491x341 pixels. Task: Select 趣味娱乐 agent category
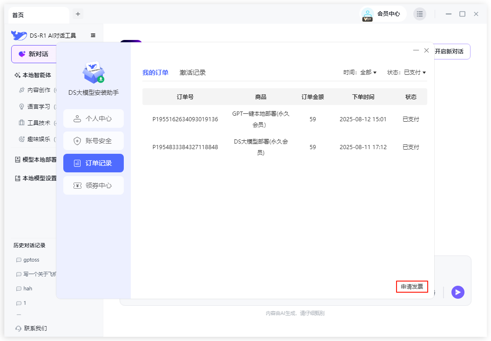click(38, 139)
